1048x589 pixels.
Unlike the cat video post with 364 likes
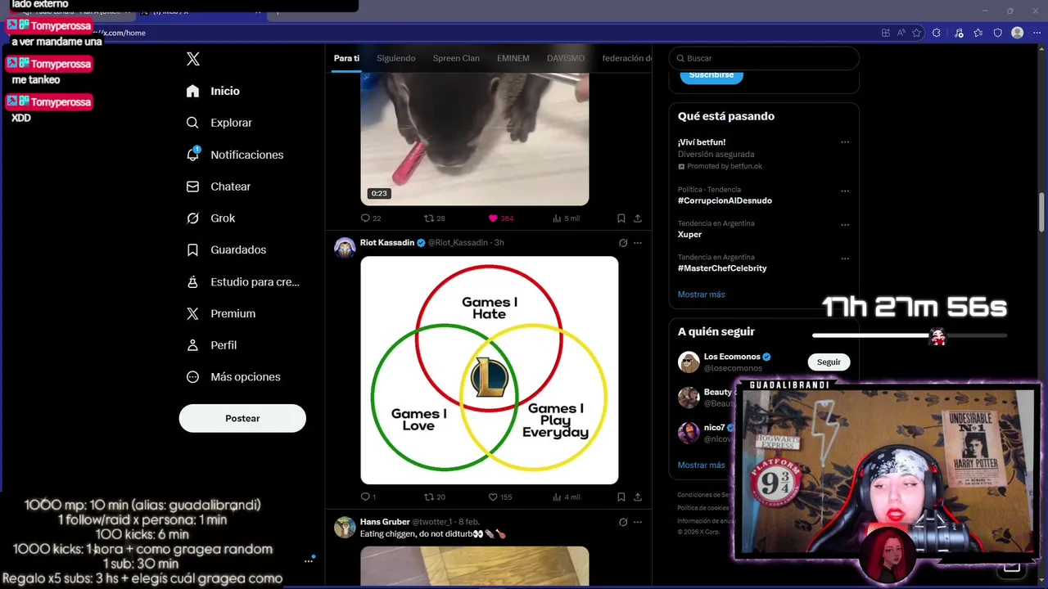coord(501,218)
